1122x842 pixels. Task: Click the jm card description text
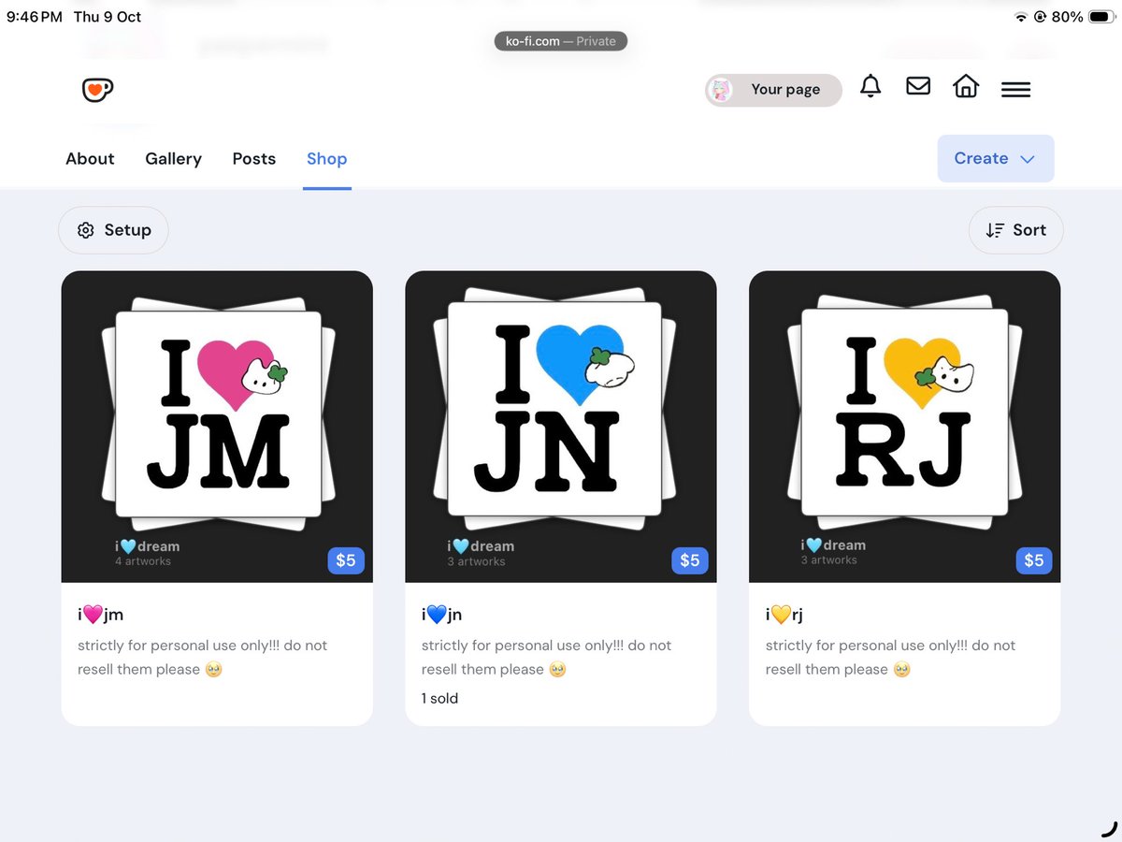[203, 658]
